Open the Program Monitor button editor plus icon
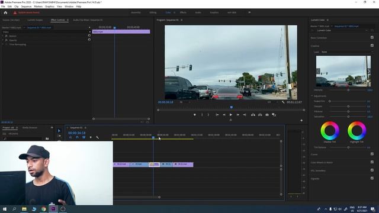This screenshot has width=379, height=213. [301, 120]
